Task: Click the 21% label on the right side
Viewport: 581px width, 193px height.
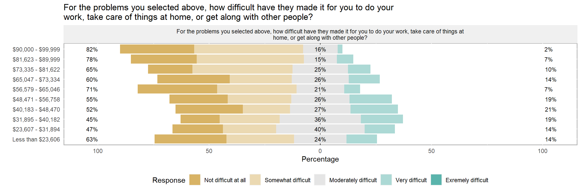Action: pos(550,110)
